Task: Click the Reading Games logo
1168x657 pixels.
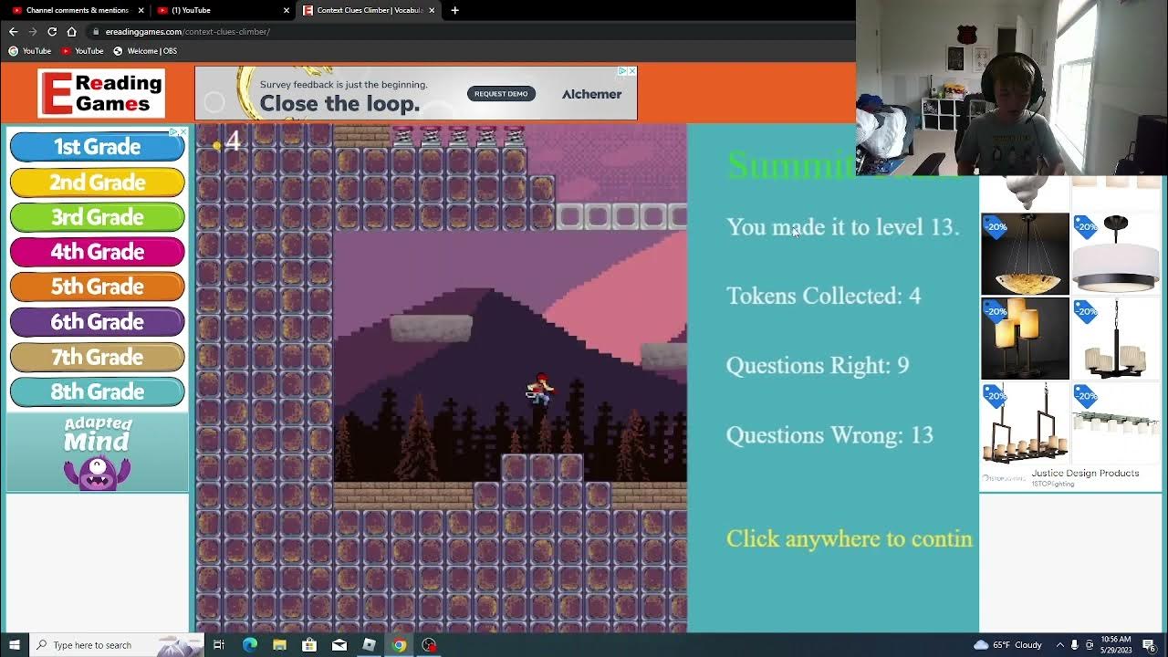Action: (101, 94)
